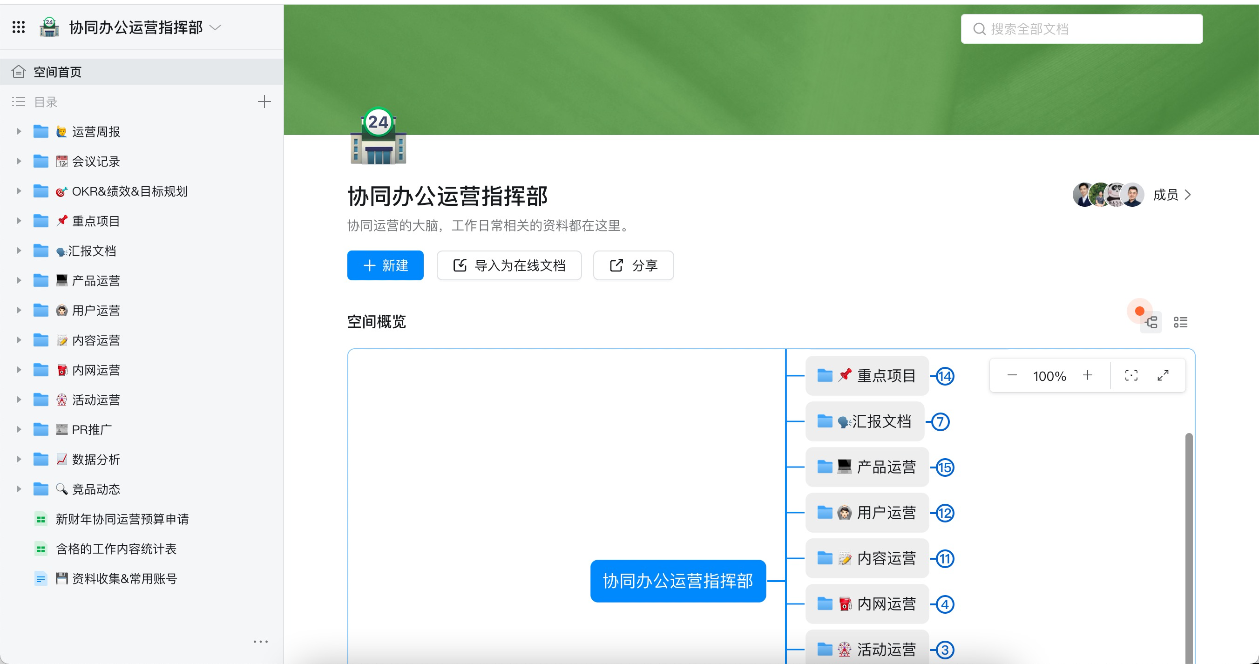Image resolution: width=1259 pixels, height=664 pixels.
Task: Switch to list view of space overview
Action: 1181,322
